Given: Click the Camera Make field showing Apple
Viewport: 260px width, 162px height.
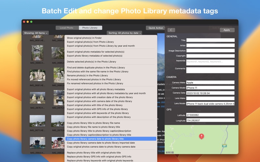Looking at the screenshot, I should click(x=210, y=83).
